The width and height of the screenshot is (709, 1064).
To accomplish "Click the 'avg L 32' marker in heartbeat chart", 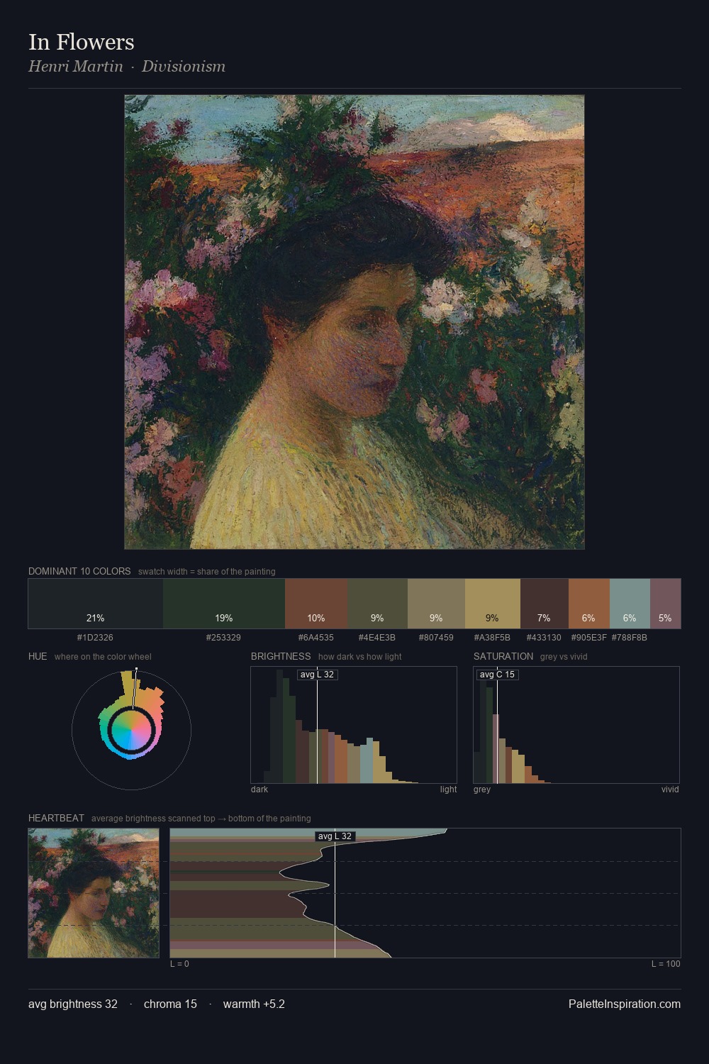I will coord(335,836).
